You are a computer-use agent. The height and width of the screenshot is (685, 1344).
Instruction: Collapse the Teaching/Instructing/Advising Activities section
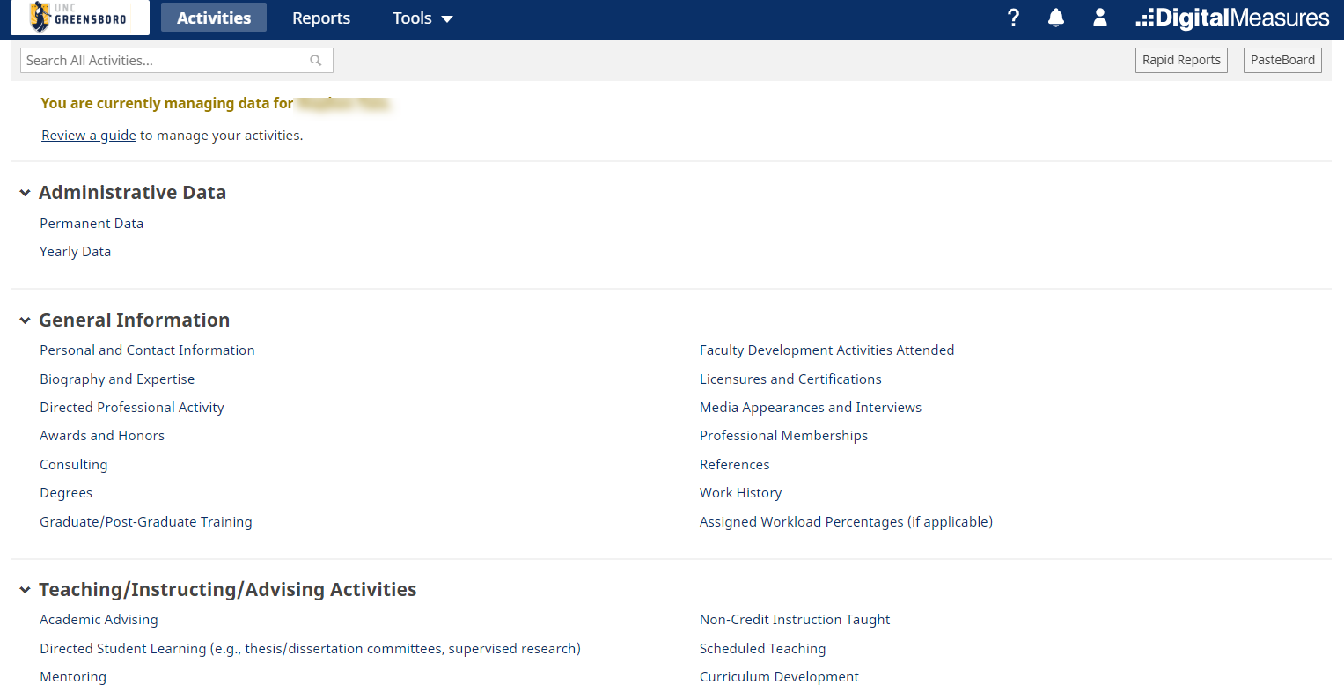pyautogui.click(x=25, y=590)
